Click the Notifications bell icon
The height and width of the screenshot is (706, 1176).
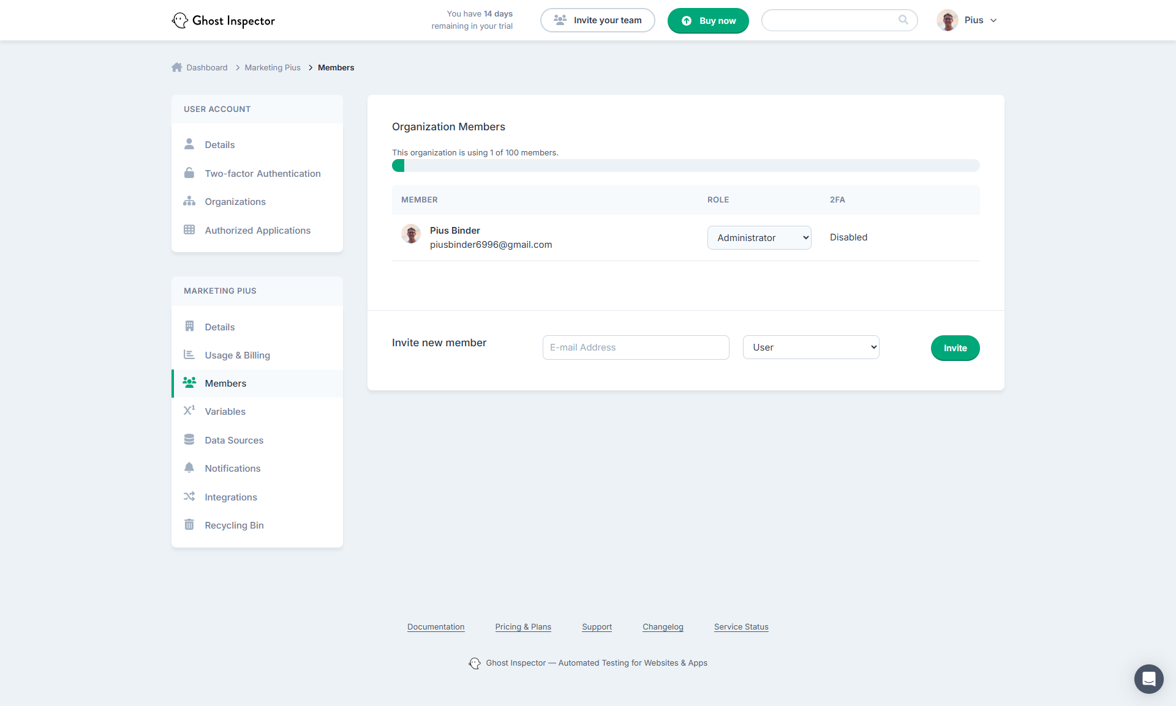point(189,468)
